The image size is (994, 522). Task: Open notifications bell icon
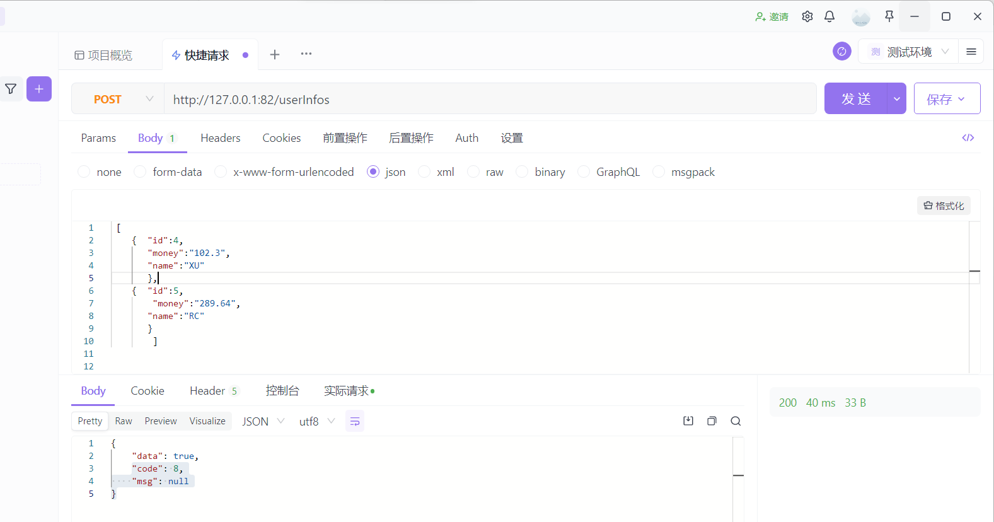click(829, 16)
